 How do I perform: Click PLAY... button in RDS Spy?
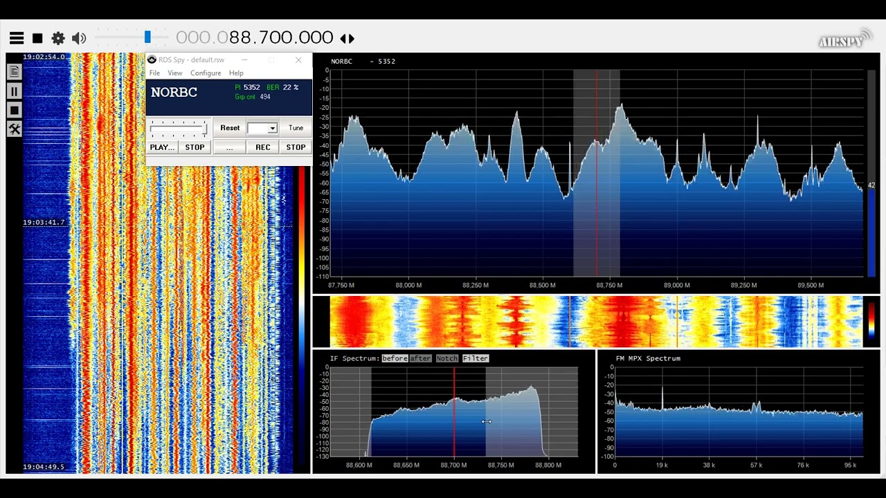point(163,147)
